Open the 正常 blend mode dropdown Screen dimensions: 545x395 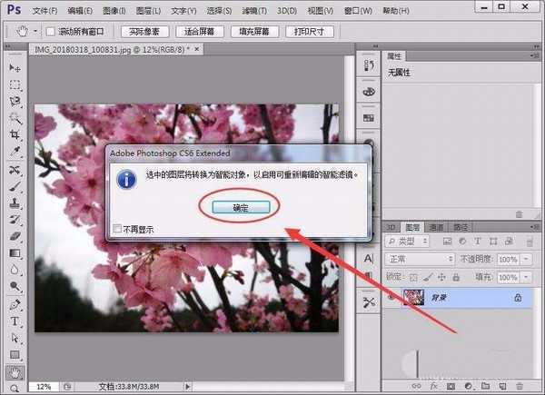pyautogui.click(x=420, y=259)
